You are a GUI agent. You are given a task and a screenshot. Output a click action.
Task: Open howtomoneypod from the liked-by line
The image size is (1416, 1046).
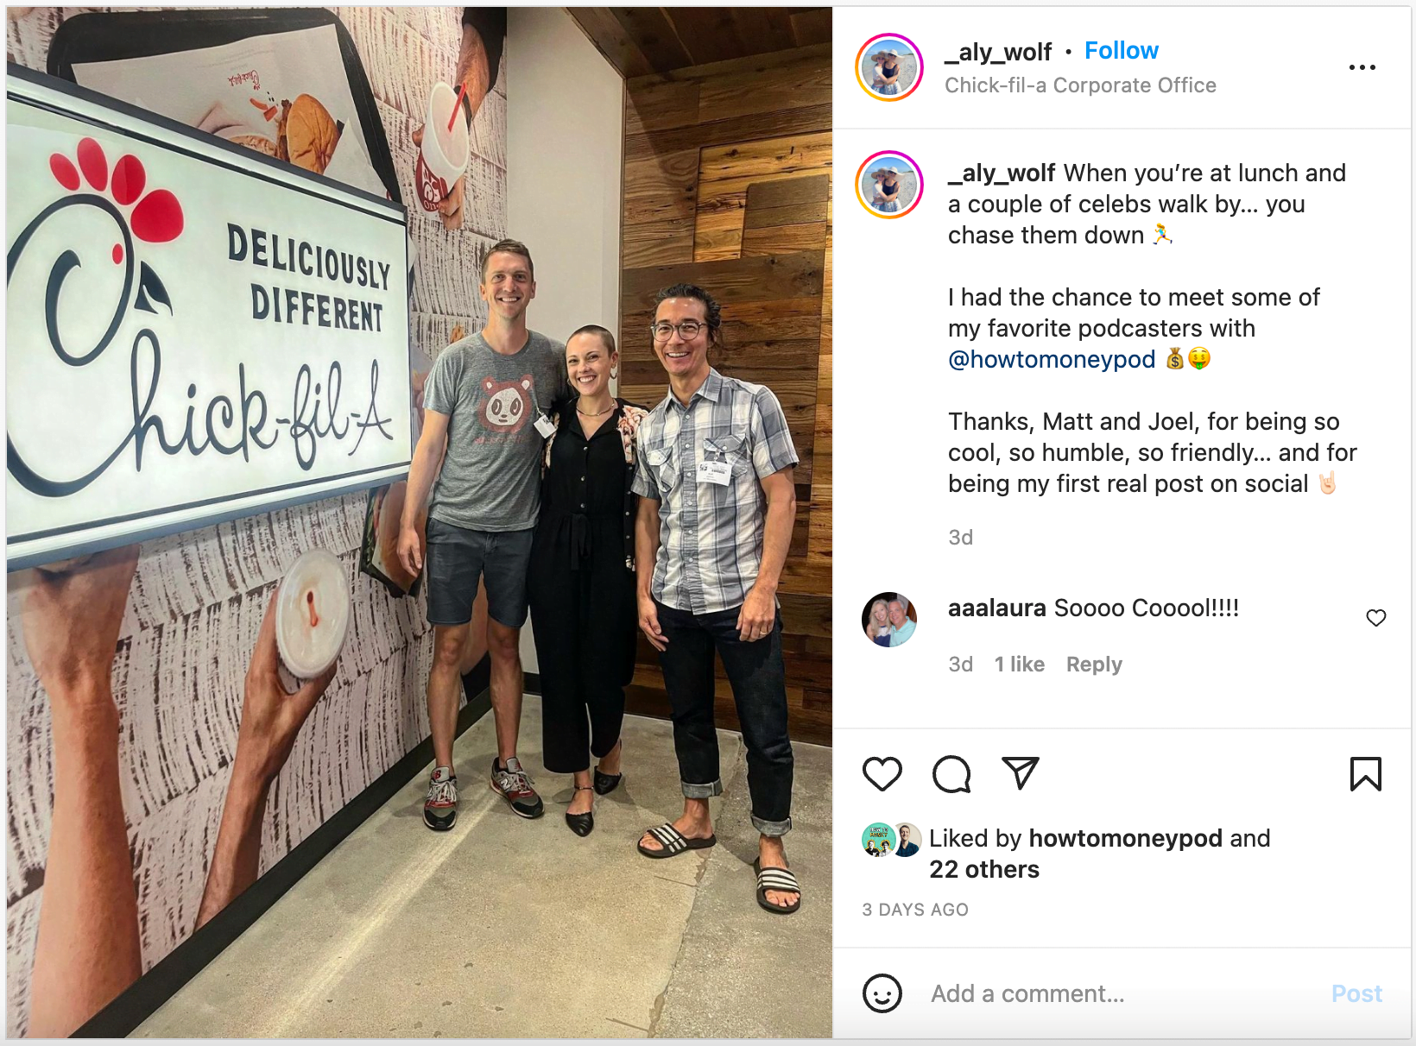coord(1126,838)
